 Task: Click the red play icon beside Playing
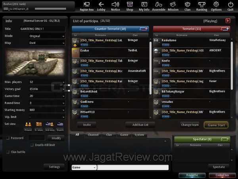[228, 21]
